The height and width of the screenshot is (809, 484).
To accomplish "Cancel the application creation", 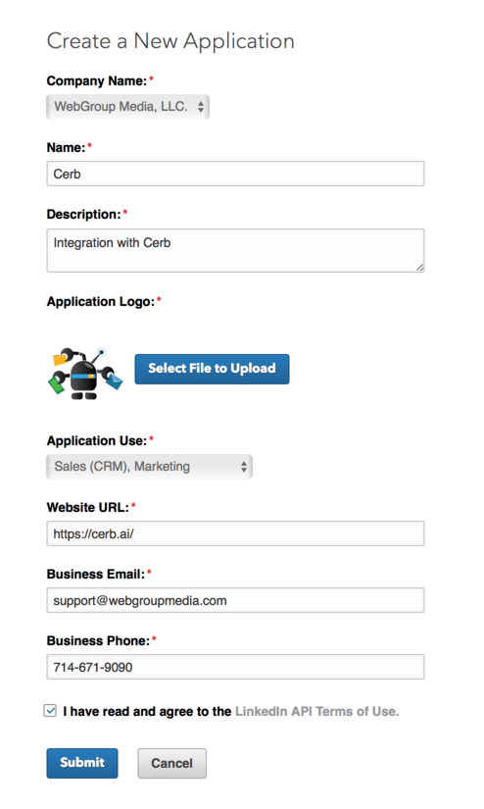I will click(x=171, y=763).
